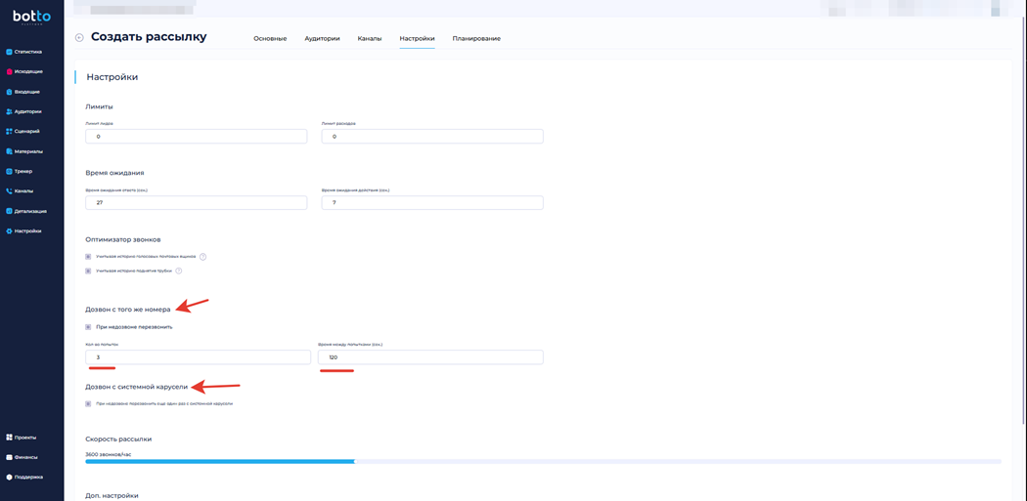Adjust the Скорость рассылки slider
The image size is (1027, 501).
point(354,461)
